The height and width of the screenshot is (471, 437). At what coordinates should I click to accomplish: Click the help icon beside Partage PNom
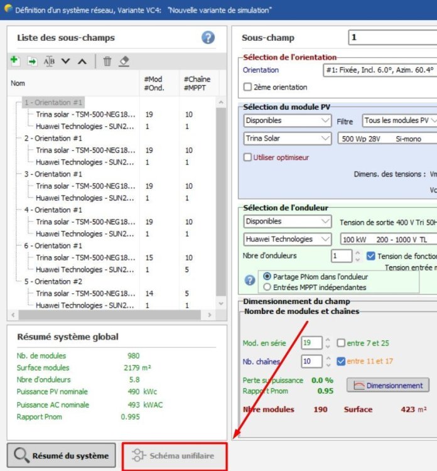[x=250, y=281]
